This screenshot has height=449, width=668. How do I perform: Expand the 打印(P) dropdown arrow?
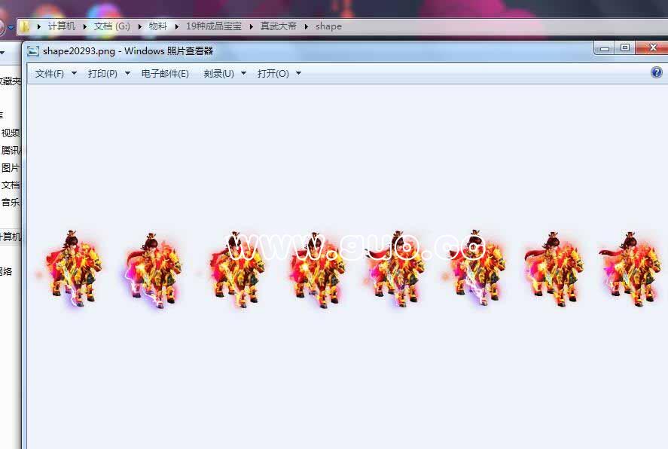click(x=127, y=74)
